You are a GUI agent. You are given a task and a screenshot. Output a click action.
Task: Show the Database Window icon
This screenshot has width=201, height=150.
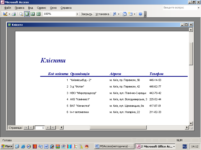click(x=124, y=14)
